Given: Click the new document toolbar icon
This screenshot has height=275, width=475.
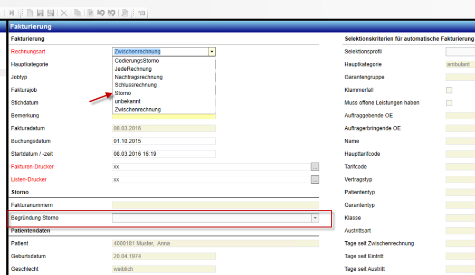Looking at the screenshot, I should click(x=30, y=13).
